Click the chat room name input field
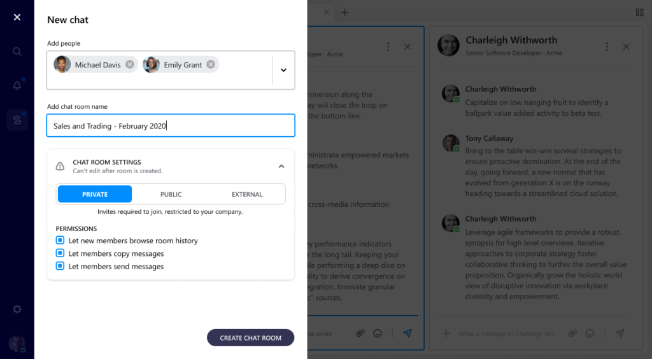This screenshot has height=359, width=652. 171,125
